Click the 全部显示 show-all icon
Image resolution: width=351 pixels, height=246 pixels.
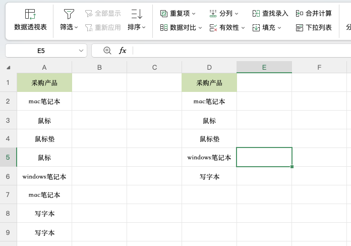pyautogui.click(x=89, y=14)
